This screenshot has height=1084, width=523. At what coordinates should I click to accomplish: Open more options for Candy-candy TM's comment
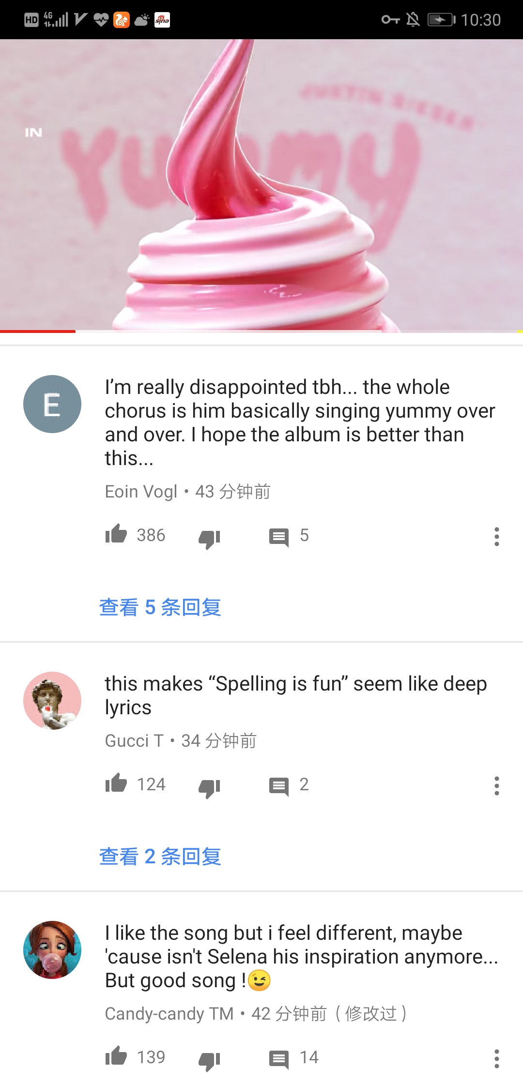(x=496, y=1059)
